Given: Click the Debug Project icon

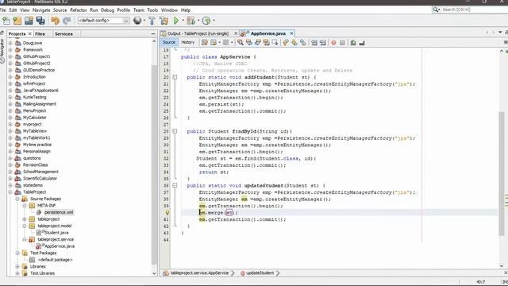Looking at the screenshot, I should 190,21.
